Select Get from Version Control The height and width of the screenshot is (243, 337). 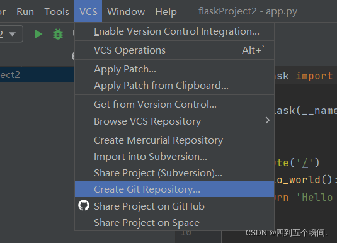pyautogui.click(x=174, y=105)
